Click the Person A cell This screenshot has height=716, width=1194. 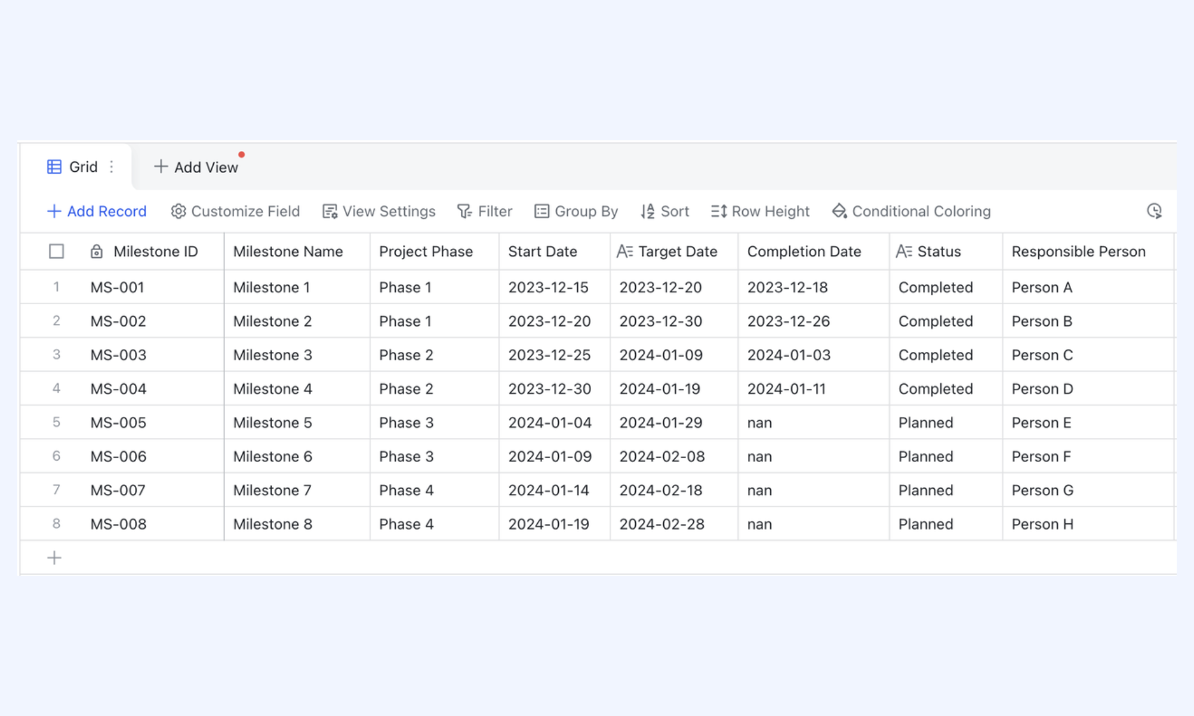click(1088, 287)
